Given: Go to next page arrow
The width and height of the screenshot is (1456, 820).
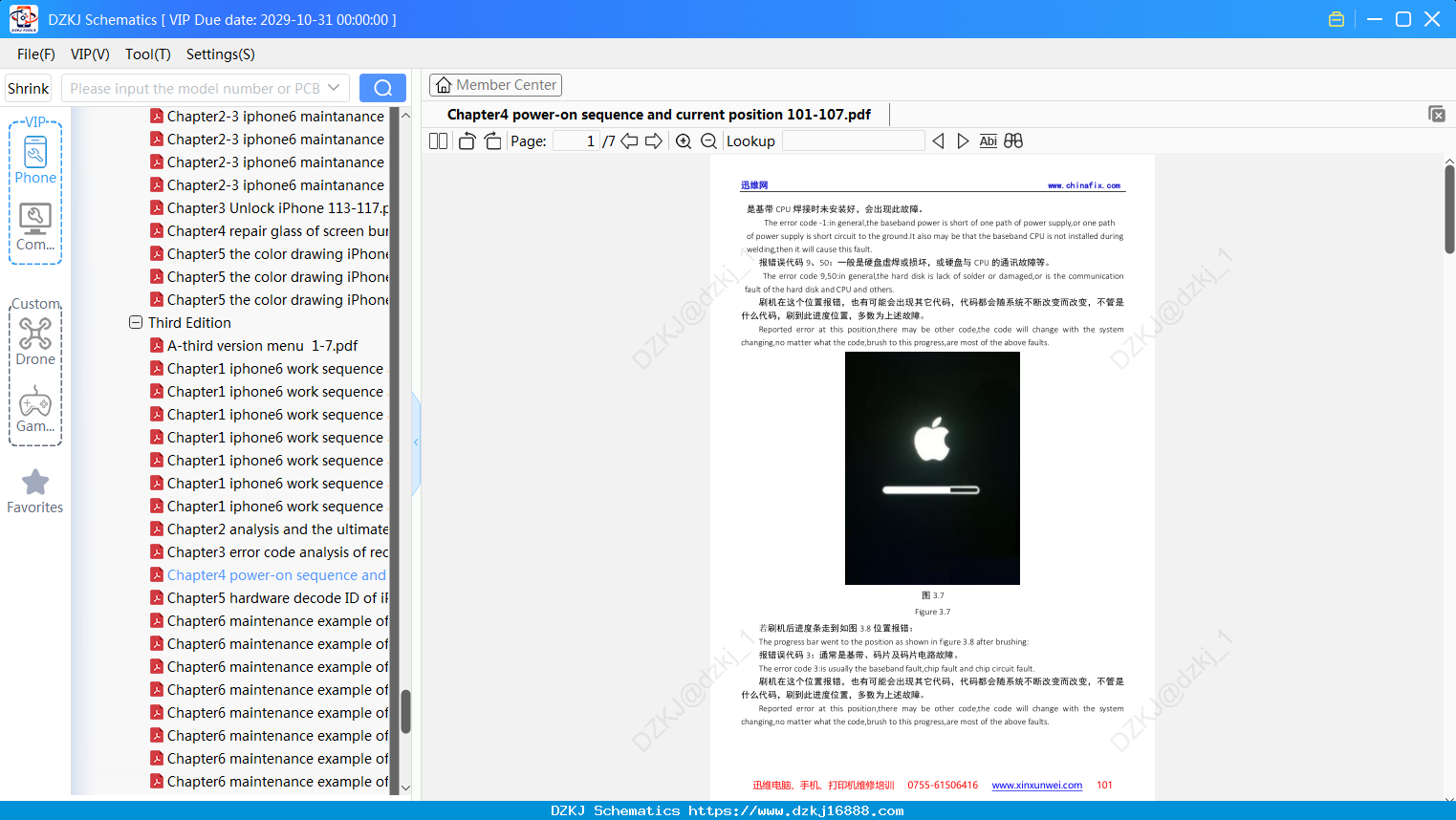Looking at the screenshot, I should tap(654, 141).
